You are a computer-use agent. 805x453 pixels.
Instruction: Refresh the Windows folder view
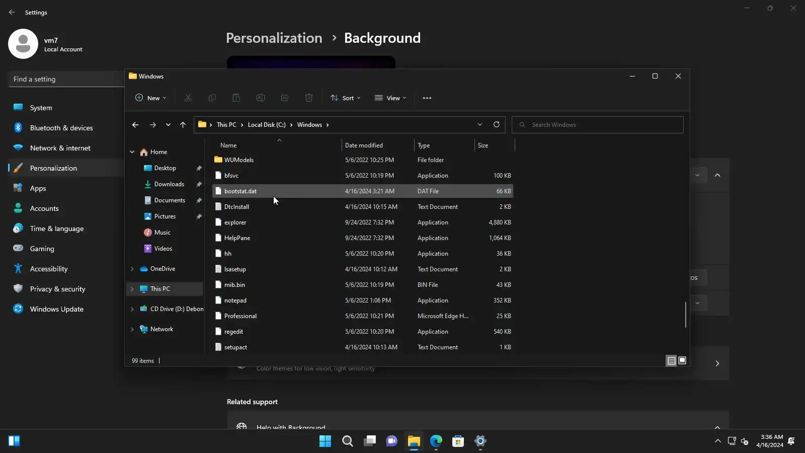[497, 125]
